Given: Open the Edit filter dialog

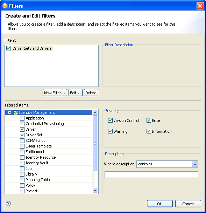Looking at the screenshot, I should pos(76,93).
